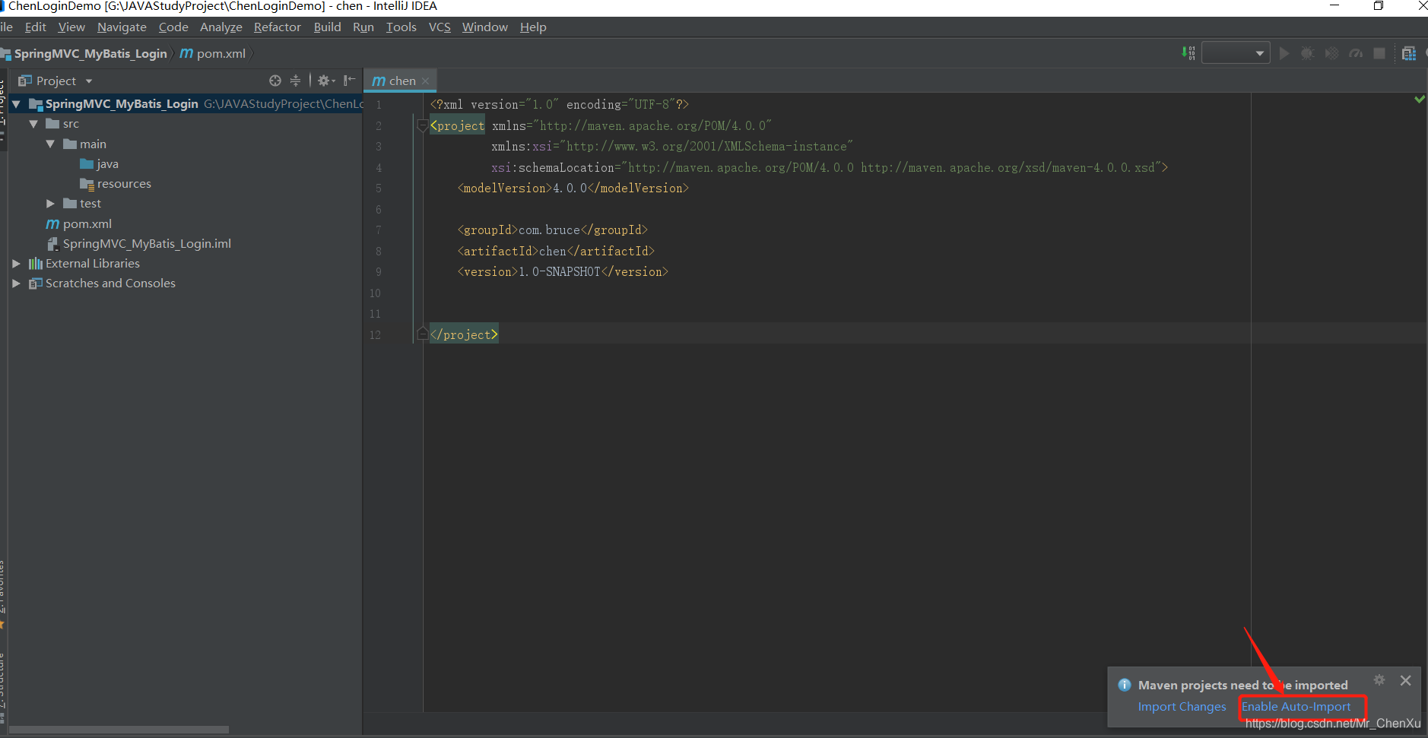This screenshot has height=738, width=1428.
Task: Select the java source folder
Action: [x=99, y=164]
